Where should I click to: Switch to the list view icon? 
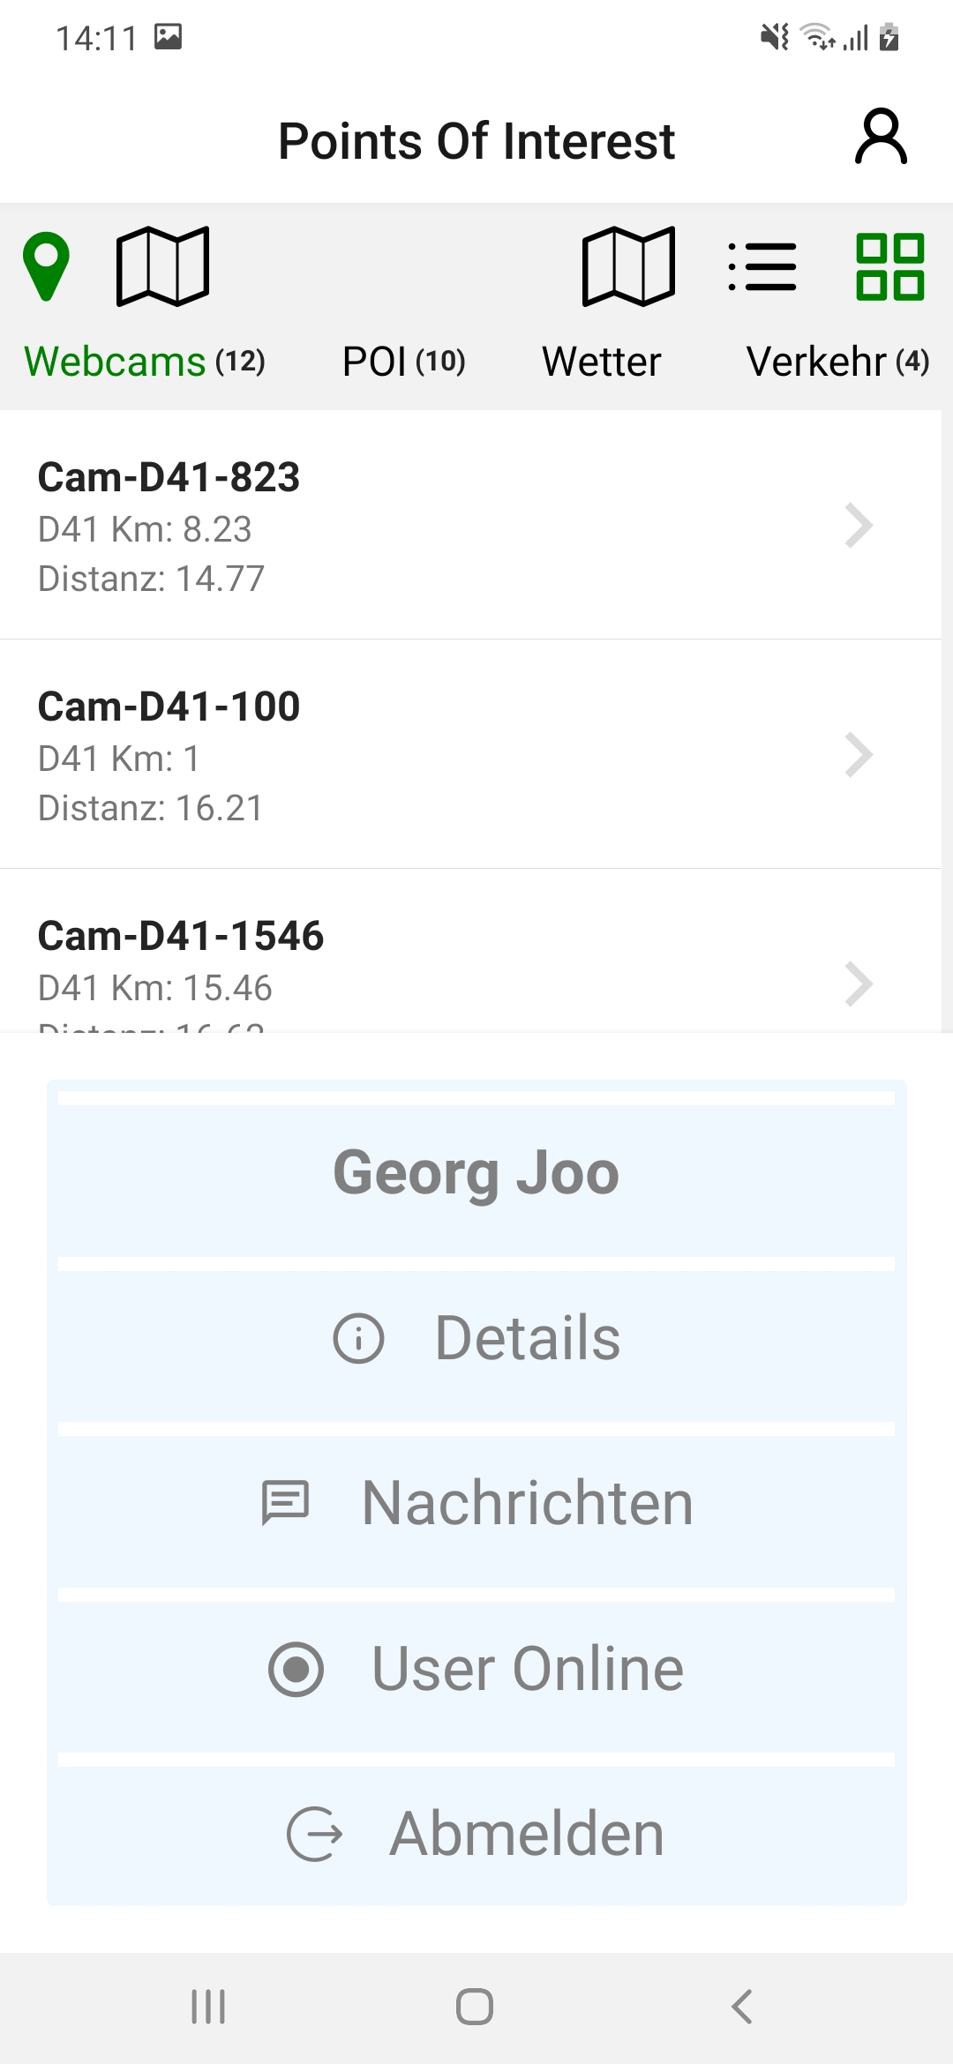point(762,266)
